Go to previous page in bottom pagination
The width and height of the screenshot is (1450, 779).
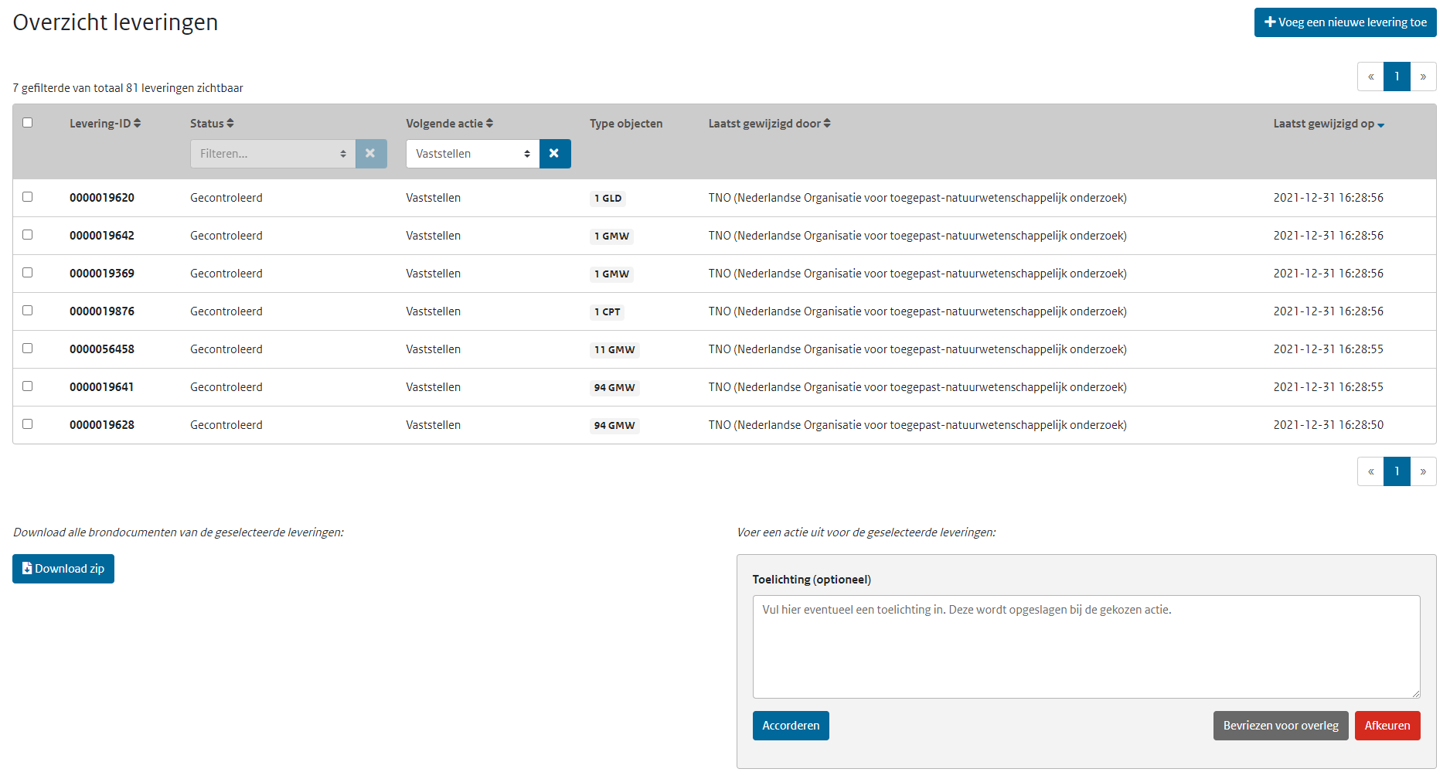(x=1370, y=471)
